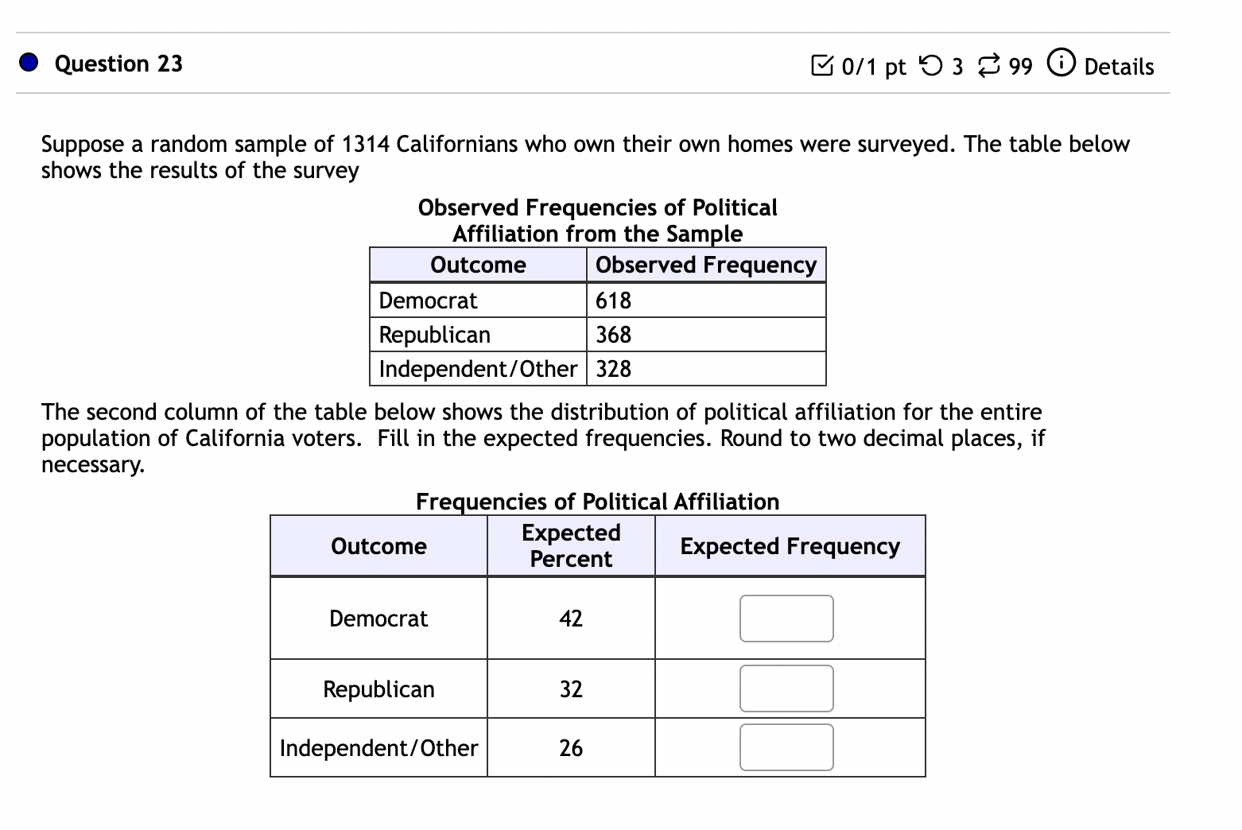Click the blue question status dot
This screenshot has width=1242, height=830.
point(29,62)
